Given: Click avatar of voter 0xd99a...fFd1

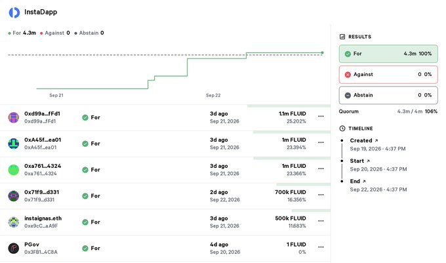Looking at the screenshot, I should click(x=13, y=117).
